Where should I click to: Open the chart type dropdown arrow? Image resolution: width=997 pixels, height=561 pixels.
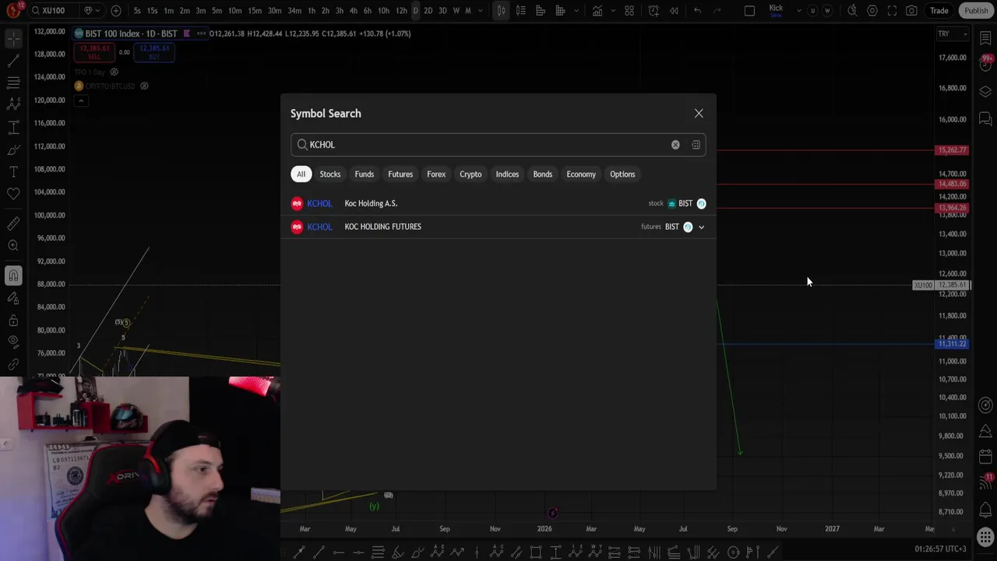(575, 11)
